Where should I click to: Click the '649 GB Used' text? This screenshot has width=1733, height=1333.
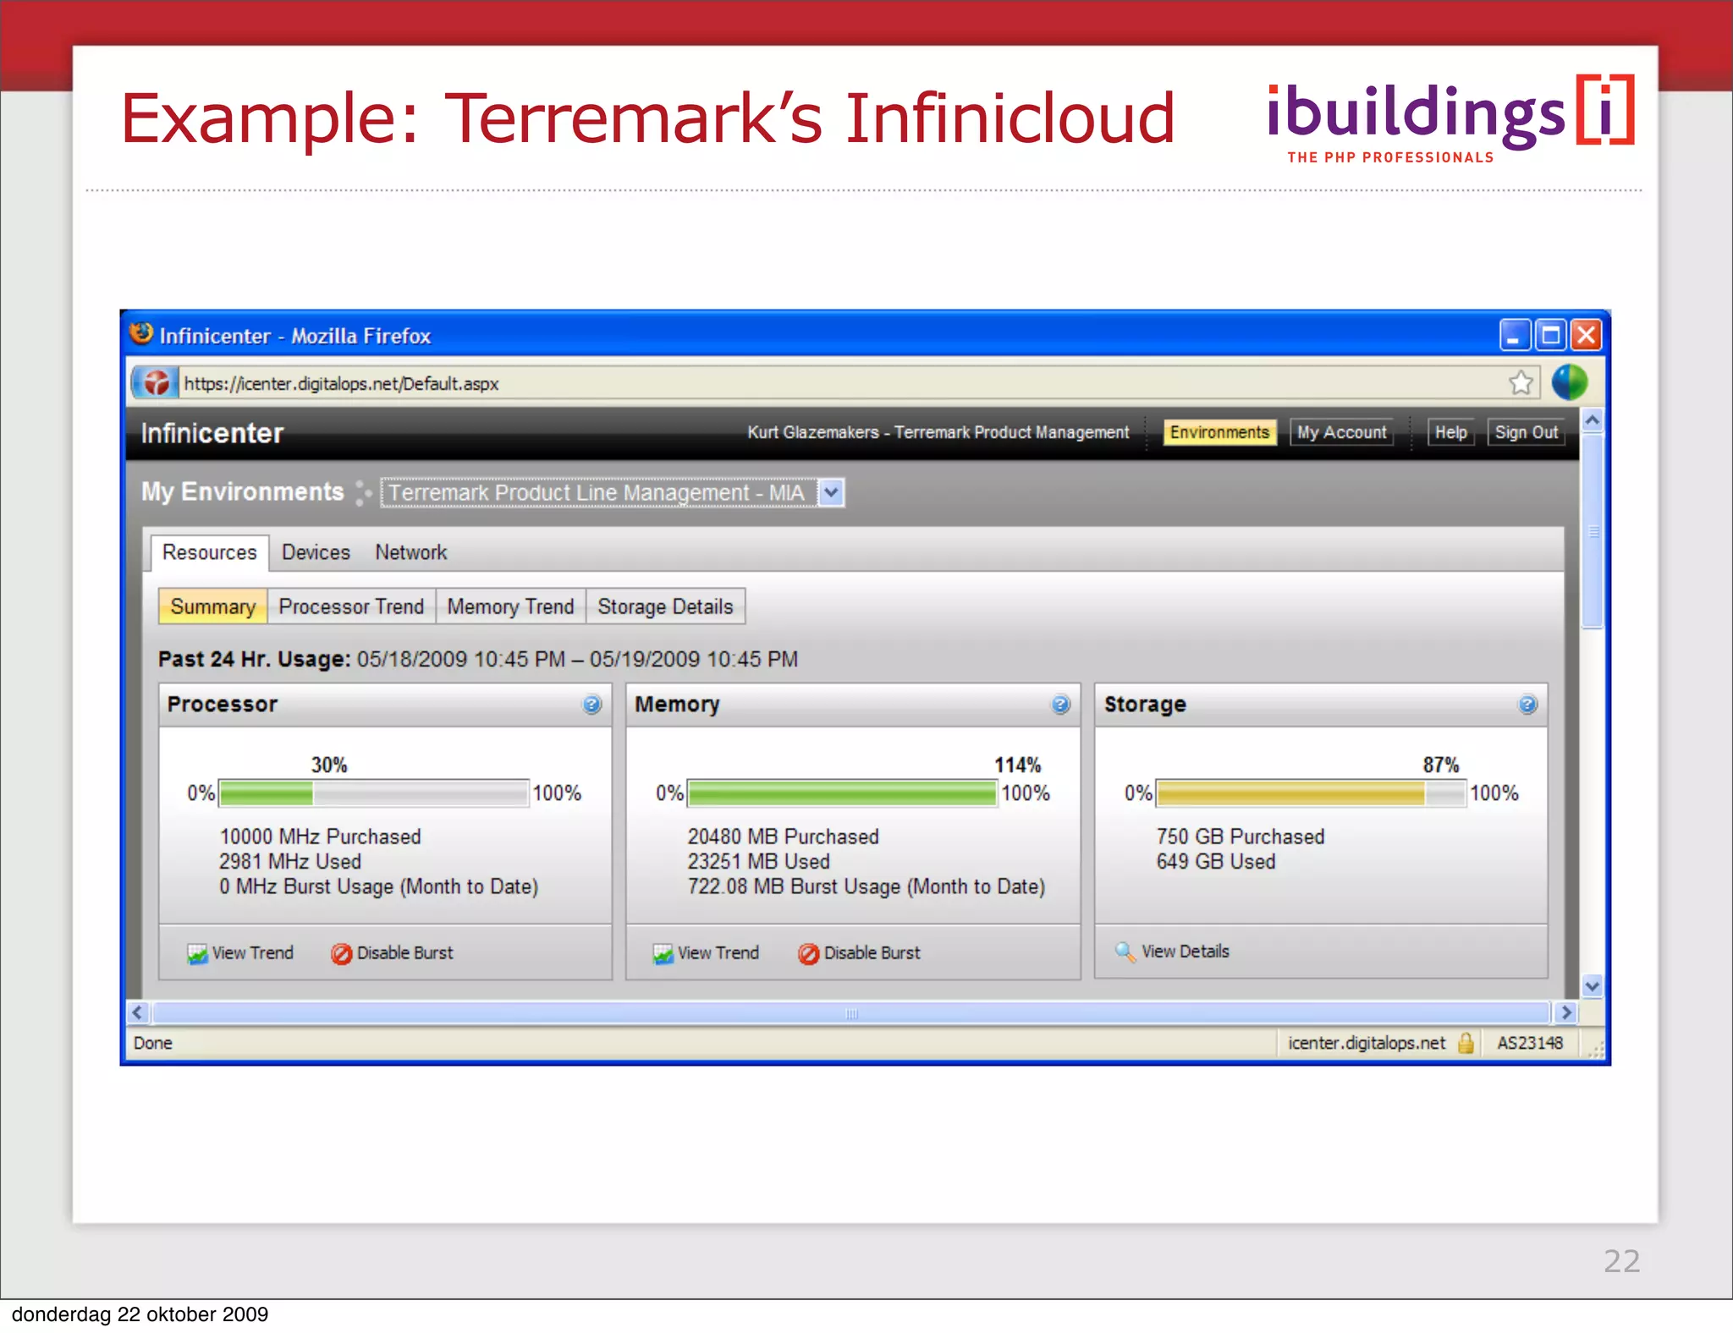(1215, 861)
